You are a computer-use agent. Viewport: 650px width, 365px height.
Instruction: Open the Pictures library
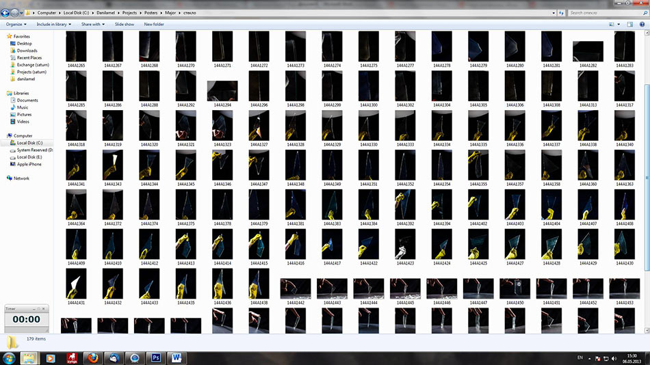(25, 115)
